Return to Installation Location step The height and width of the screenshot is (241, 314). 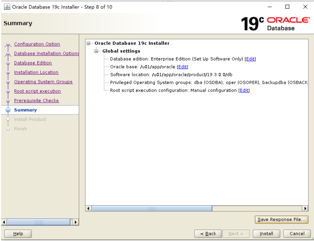pyautogui.click(x=36, y=72)
